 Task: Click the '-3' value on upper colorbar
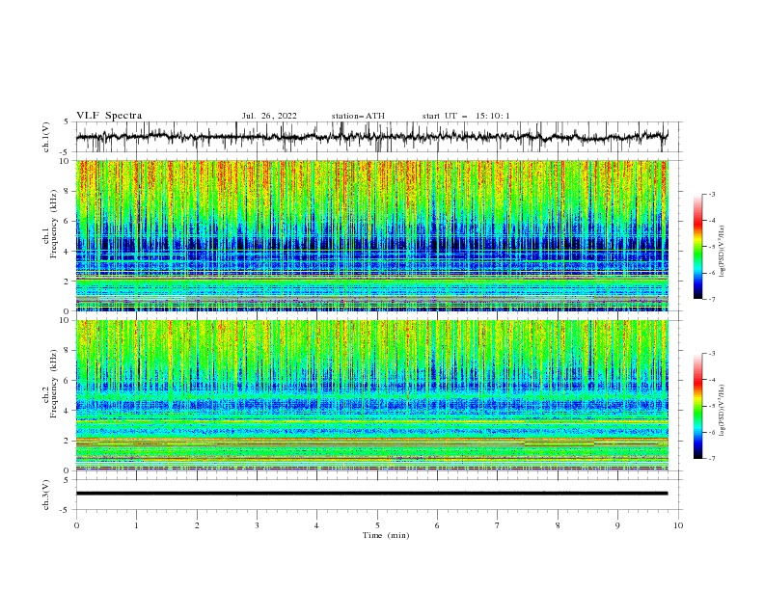click(x=711, y=194)
